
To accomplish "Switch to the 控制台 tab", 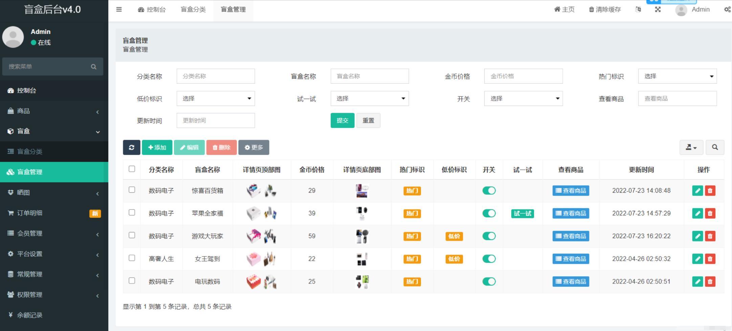I will (152, 9).
